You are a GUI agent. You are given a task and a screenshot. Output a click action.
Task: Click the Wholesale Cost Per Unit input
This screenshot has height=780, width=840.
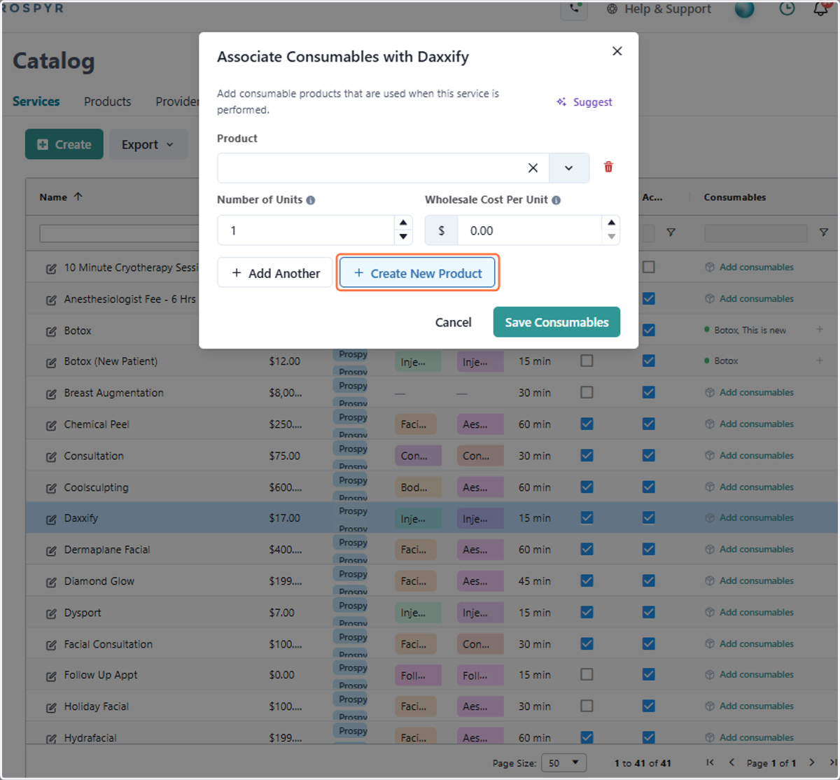(529, 230)
